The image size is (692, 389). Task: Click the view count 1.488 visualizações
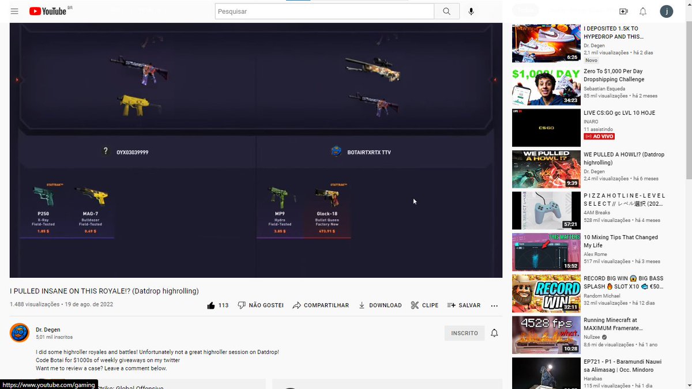(35, 304)
